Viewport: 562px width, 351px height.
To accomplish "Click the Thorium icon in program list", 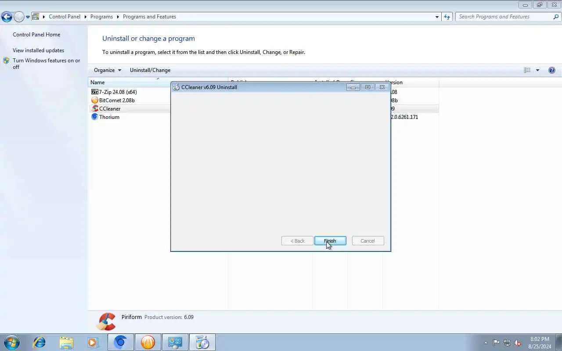I will pyautogui.click(x=94, y=117).
